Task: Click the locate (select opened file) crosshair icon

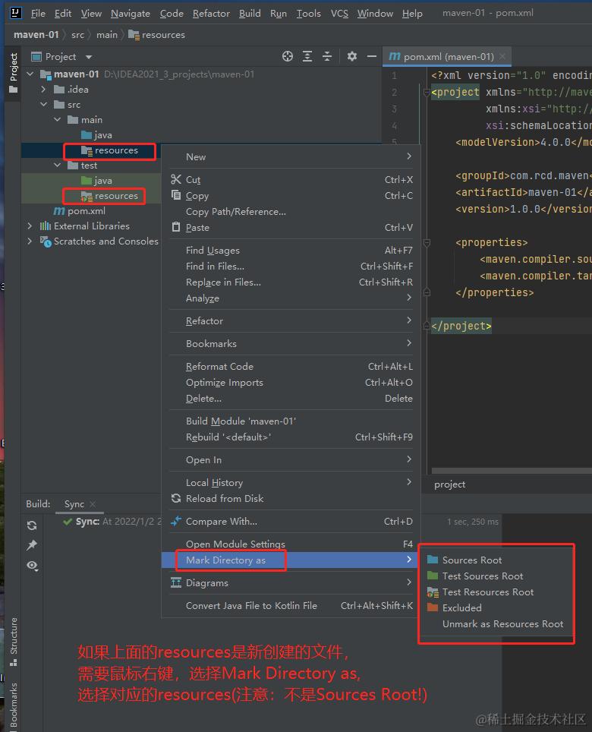Action: point(288,56)
